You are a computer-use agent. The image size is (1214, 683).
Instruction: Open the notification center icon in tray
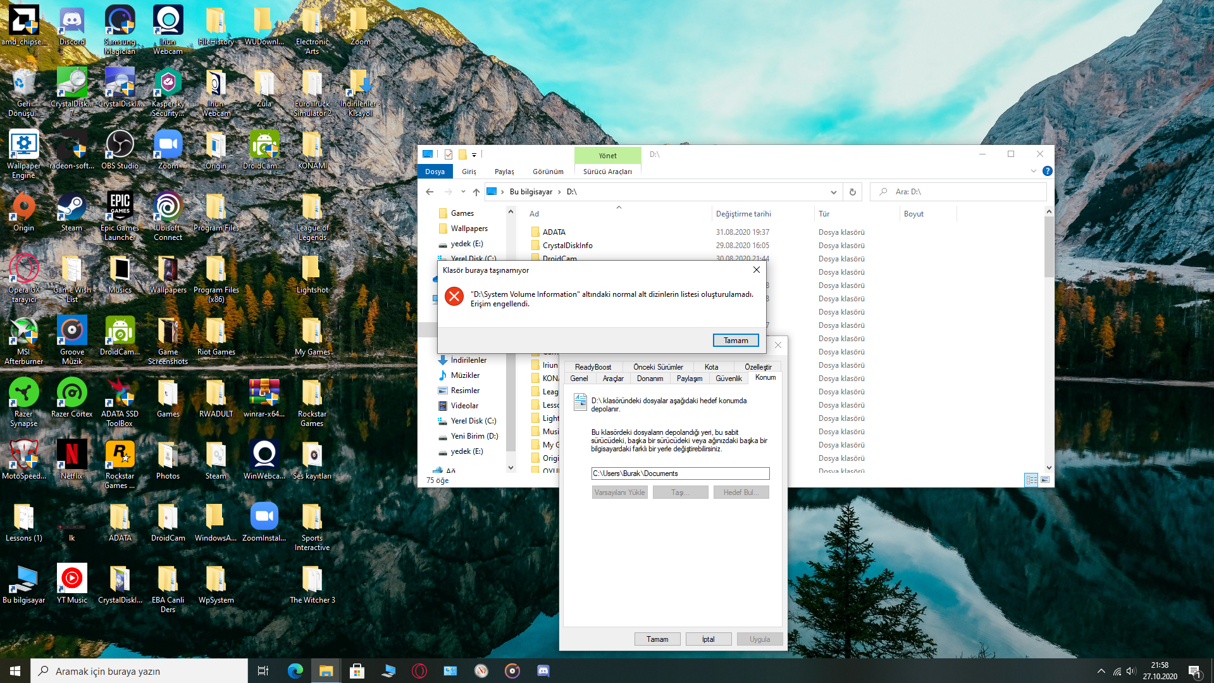tap(1194, 671)
